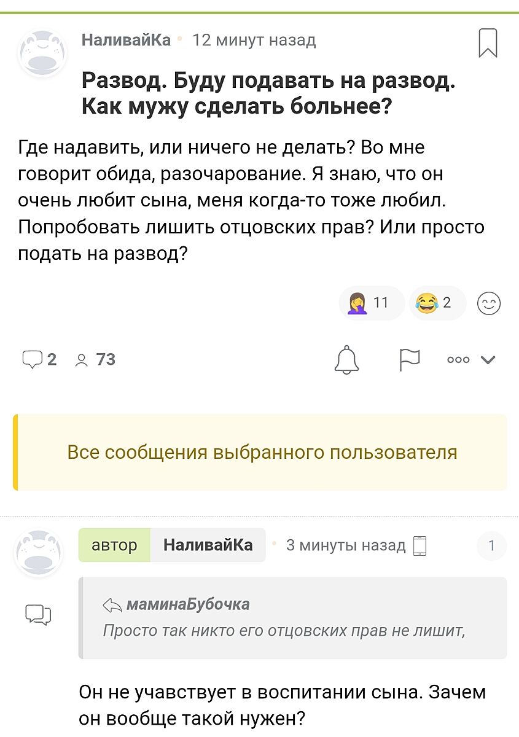Click the reply chat bubbles icon
The image size is (519, 737).
click(x=38, y=614)
